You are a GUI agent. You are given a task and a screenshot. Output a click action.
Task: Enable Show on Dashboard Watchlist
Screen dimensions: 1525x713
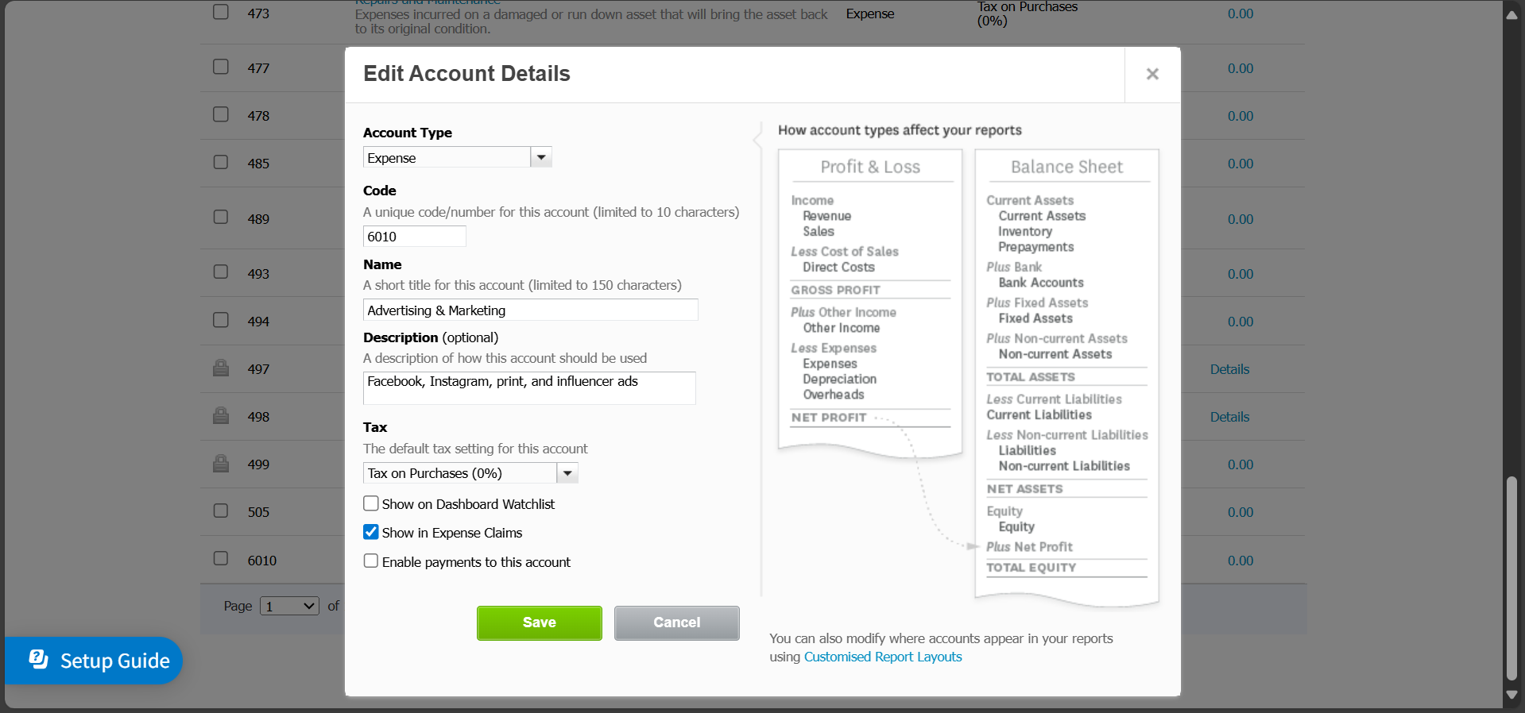tap(371, 503)
